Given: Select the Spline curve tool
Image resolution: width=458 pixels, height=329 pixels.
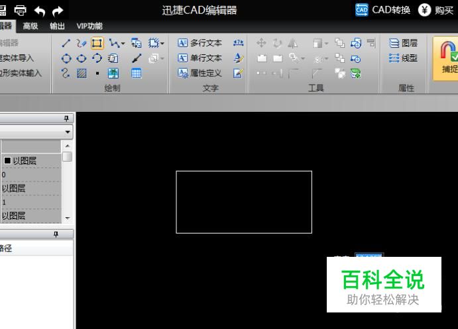Looking at the screenshot, I should click(x=66, y=73).
